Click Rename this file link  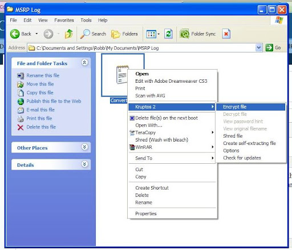pos(43,75)
